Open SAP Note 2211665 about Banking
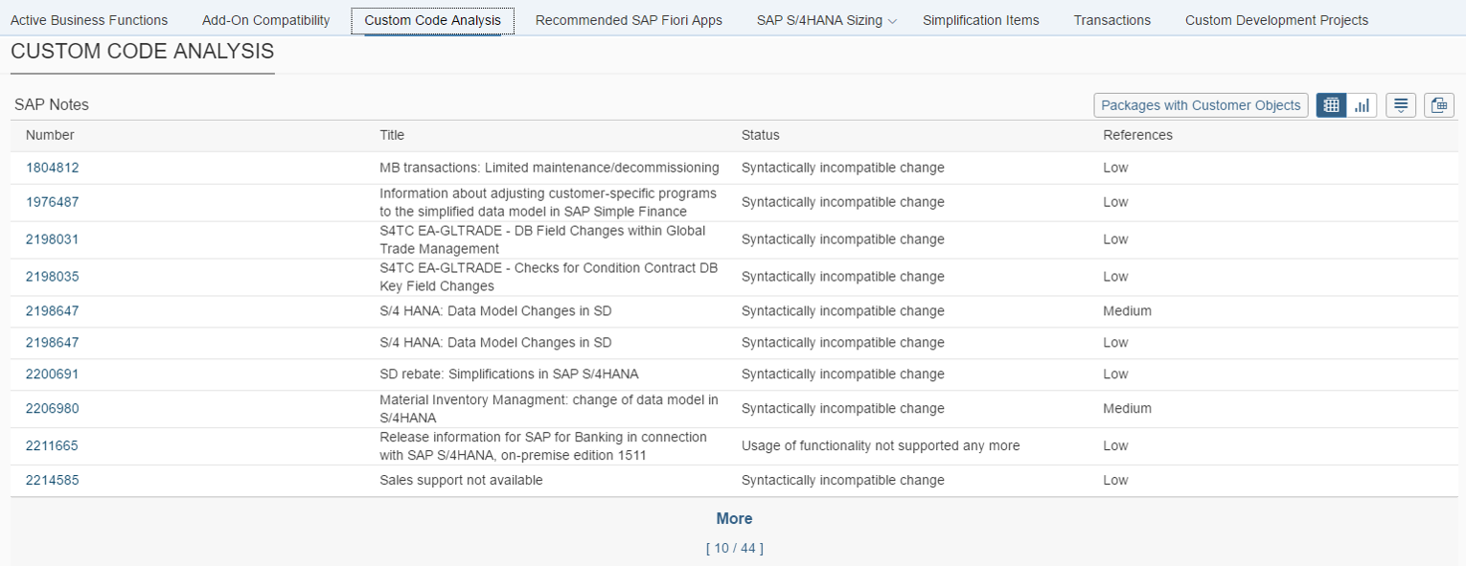 point(53,445)
